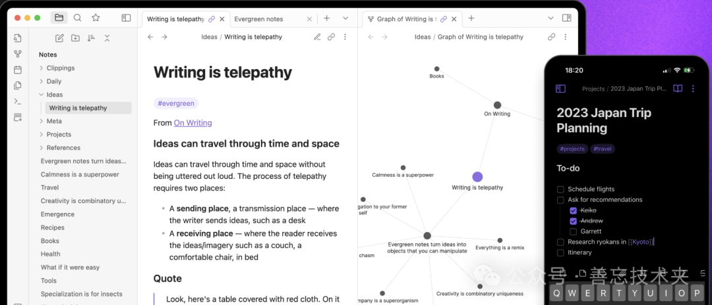
Task: Open command palette terminal icon
Action: (x=18, y=101)
